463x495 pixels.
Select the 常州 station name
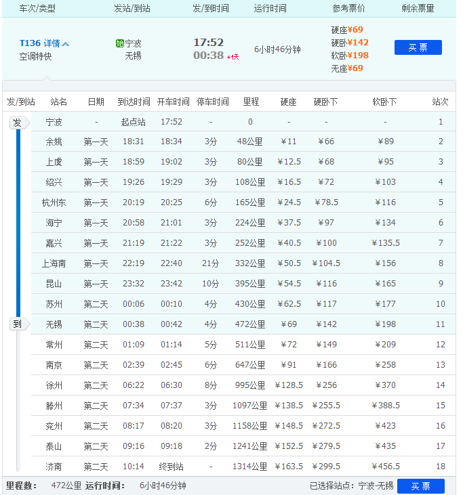(x=54, y=345)
